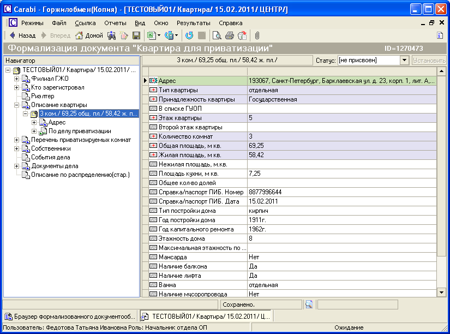Collapse the Описание квартиры tree node
Viewport: 450px width, 334px height.
(16, 105)
